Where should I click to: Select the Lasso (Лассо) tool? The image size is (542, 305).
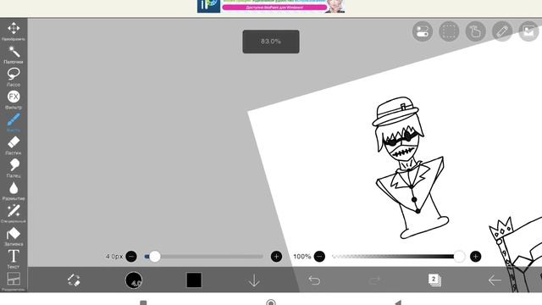(14, 77)
